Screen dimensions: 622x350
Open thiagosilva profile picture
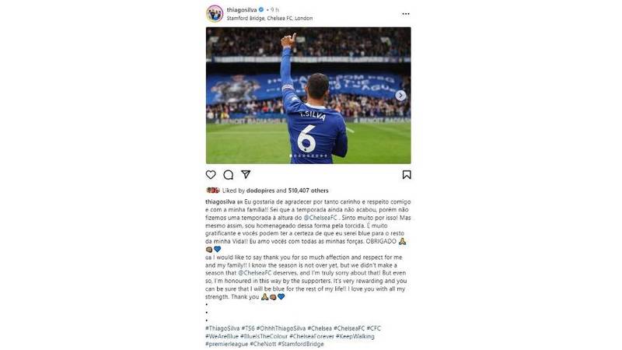coord(215,14)
